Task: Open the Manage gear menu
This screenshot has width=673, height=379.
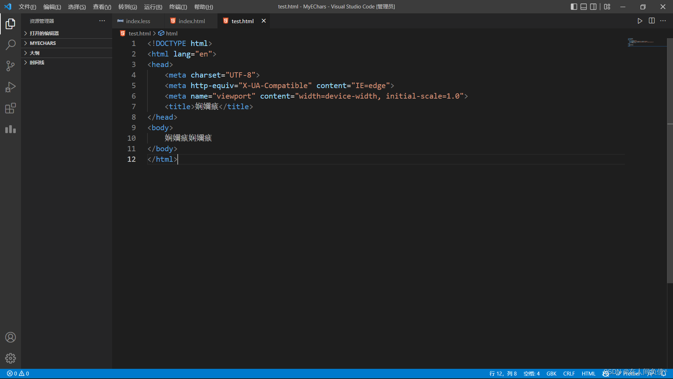Action: pos(11,358)
